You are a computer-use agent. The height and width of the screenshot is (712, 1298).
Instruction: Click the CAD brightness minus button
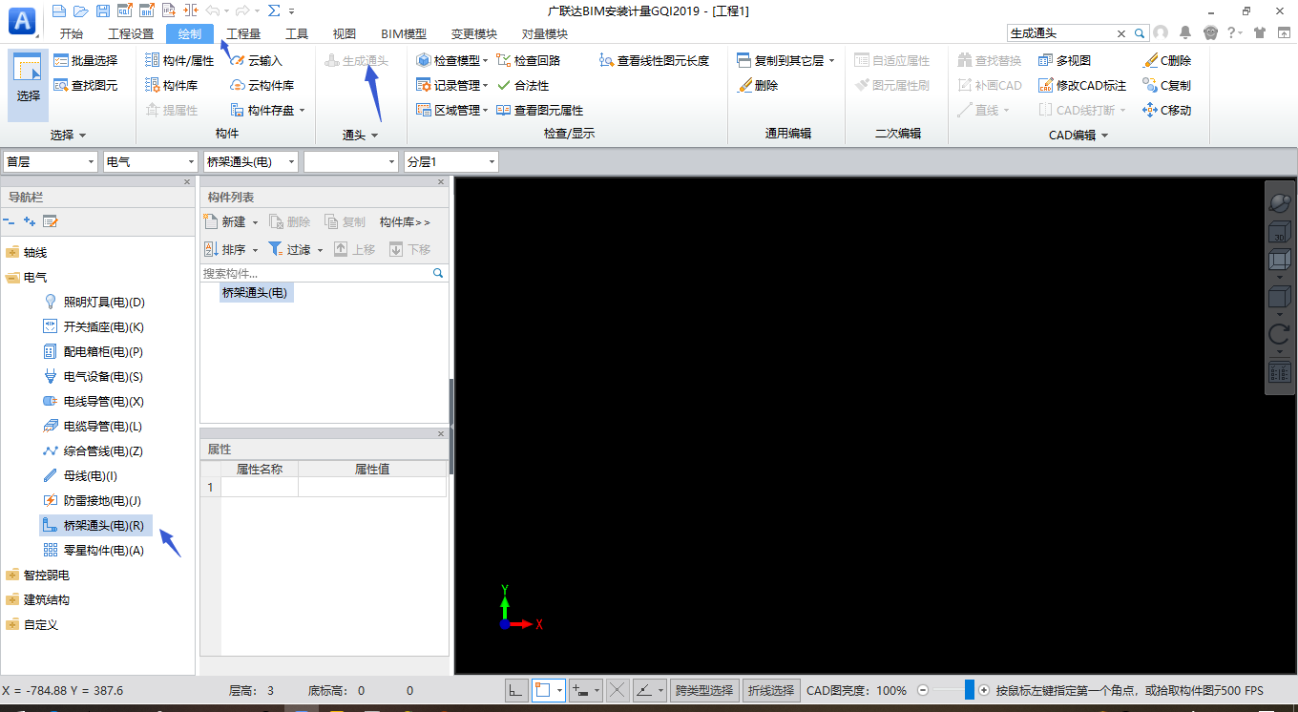click(923, 690)
